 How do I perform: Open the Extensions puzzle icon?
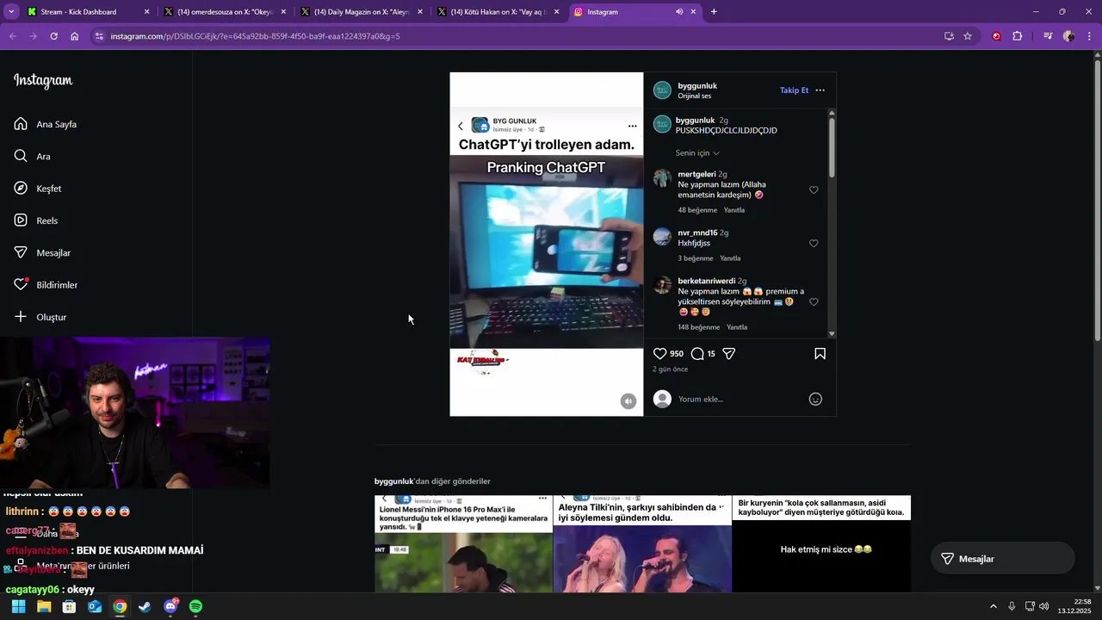pos(1018,36)
